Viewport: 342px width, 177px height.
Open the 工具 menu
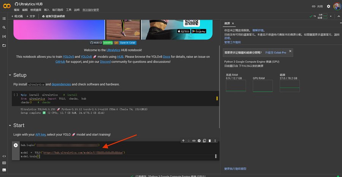[x=68, y=9]
